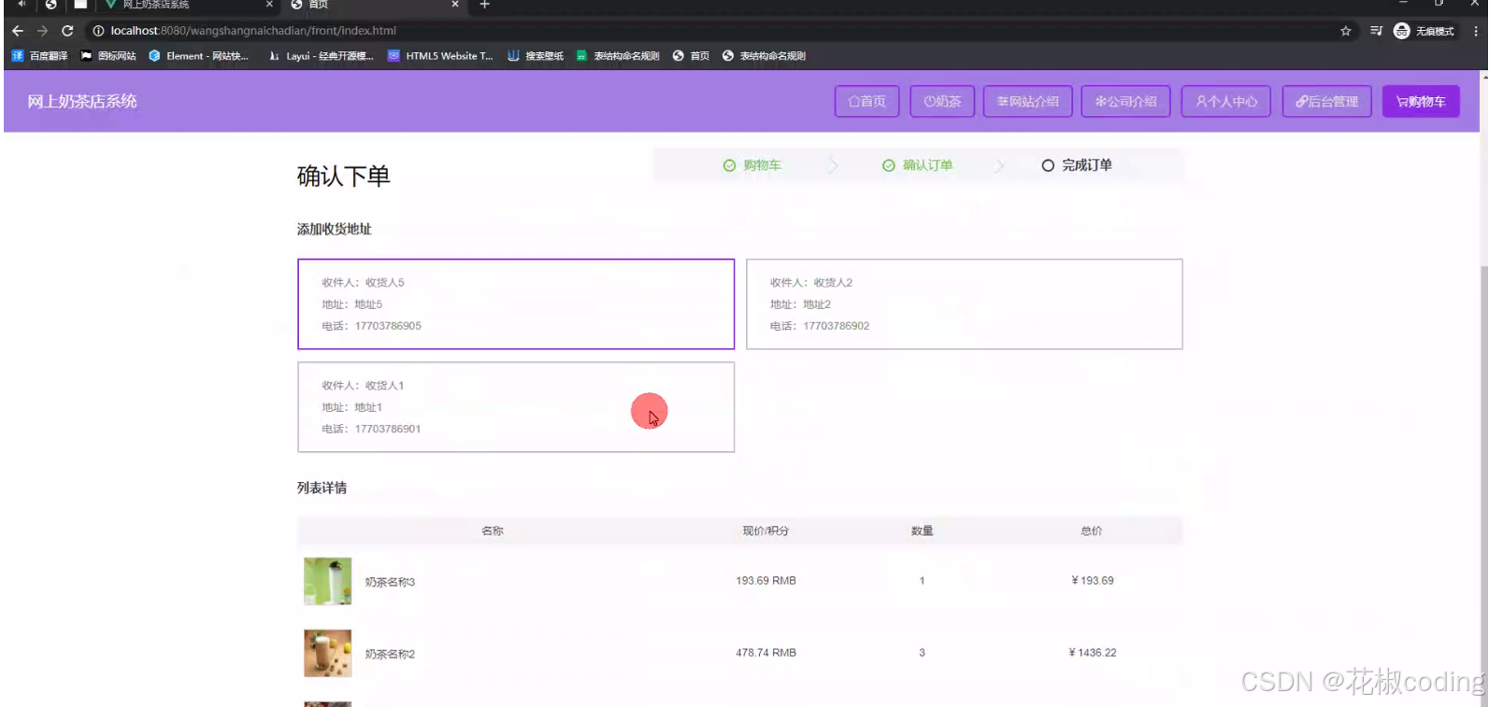The width and height of the screenshot is (1489, 707).
Task: Click the phone number 17703786905
Action: point(388,326)
